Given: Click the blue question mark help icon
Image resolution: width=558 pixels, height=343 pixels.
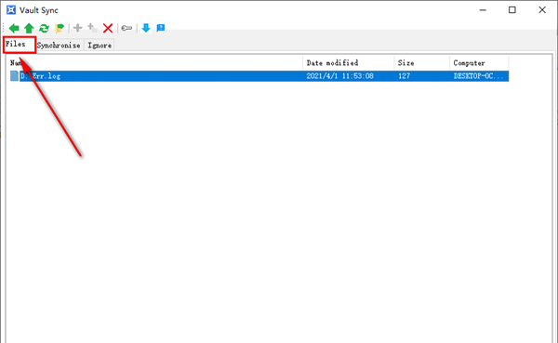Looking at the screenshot, I should [x=161, y=28].
